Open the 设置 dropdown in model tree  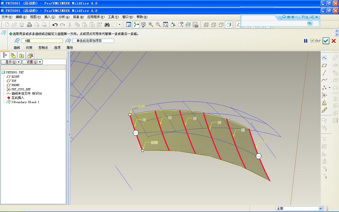click(32, 62)
